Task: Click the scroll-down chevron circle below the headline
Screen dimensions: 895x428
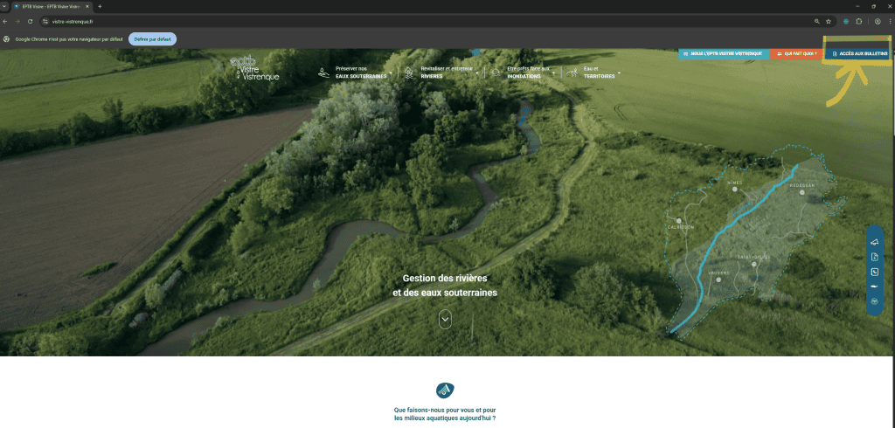Action: pos(445,319)
